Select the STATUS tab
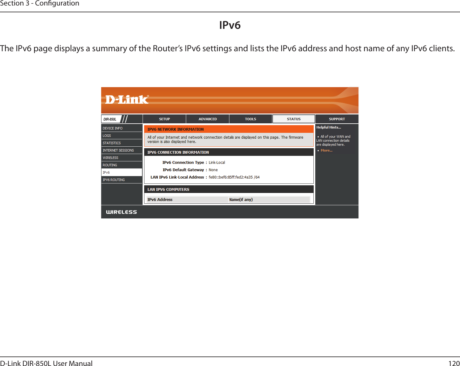Viewport: 460px width, 366px height. click(x=294, y=119)
